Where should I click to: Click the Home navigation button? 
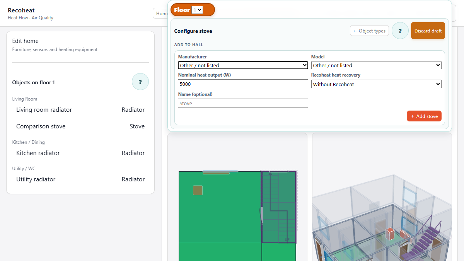click(160, 13)
